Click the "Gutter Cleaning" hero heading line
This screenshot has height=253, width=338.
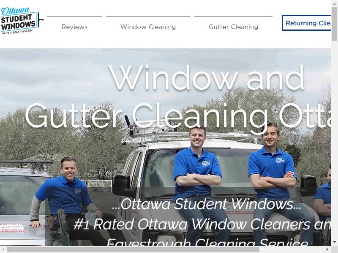147,116
